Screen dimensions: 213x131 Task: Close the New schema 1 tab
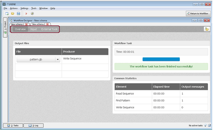coord(26,24)
